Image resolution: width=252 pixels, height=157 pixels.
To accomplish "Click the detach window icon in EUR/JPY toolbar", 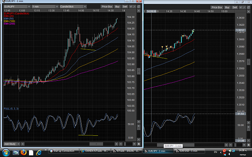I will (139, 6).
